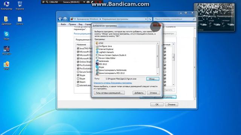This screenshot has width=241, height=135.
Task: Click the Control Panel search magnifier
Action: coord(194,19)
